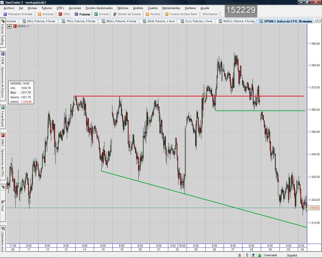Image resolution: width=322 pixels, height=258 pixels.
Task: Click the chart icon on YMc1 tab
Action: click(x=63, y=21)
